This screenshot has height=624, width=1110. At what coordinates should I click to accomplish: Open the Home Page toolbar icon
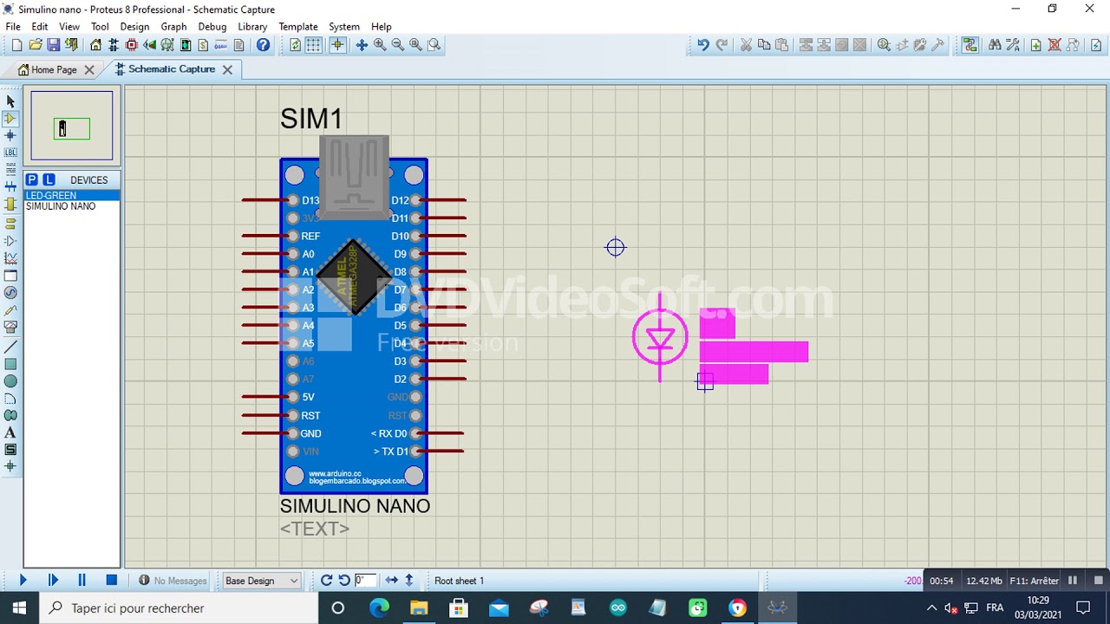[x=95, y=45]
